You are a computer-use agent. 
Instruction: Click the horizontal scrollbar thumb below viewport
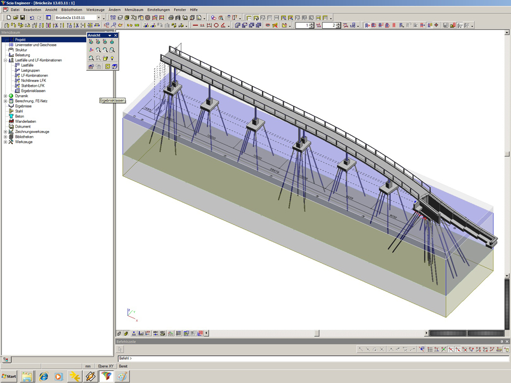click(316, 334)
